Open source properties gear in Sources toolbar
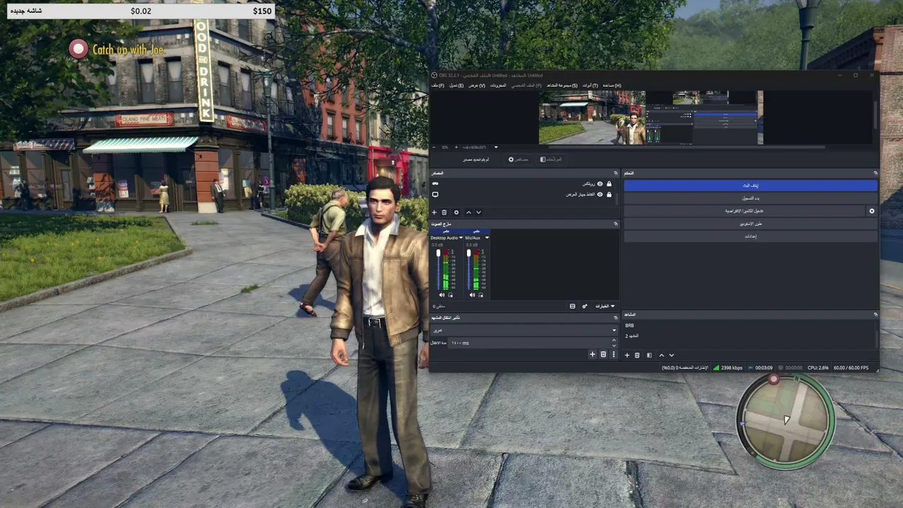 [456, 212]
